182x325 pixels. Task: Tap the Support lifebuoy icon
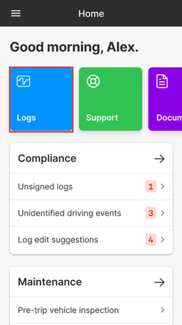(x=93, y=81)
